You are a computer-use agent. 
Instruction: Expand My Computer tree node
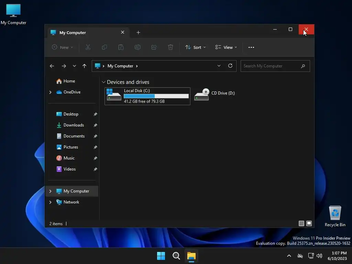pos(50,191)
